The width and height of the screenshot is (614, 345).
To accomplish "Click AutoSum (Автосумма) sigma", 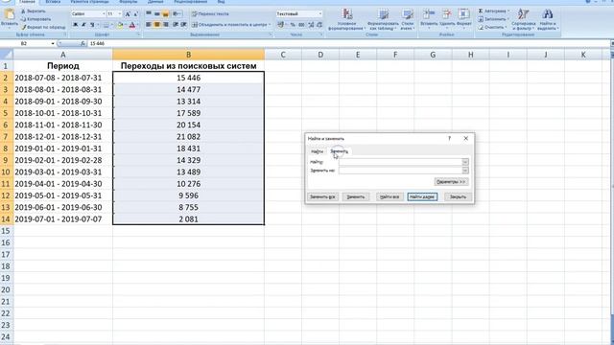I will click(493, 11).
